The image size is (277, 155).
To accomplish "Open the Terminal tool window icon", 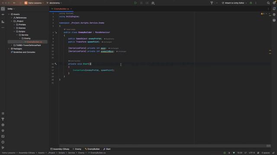I will pos(3,136).
